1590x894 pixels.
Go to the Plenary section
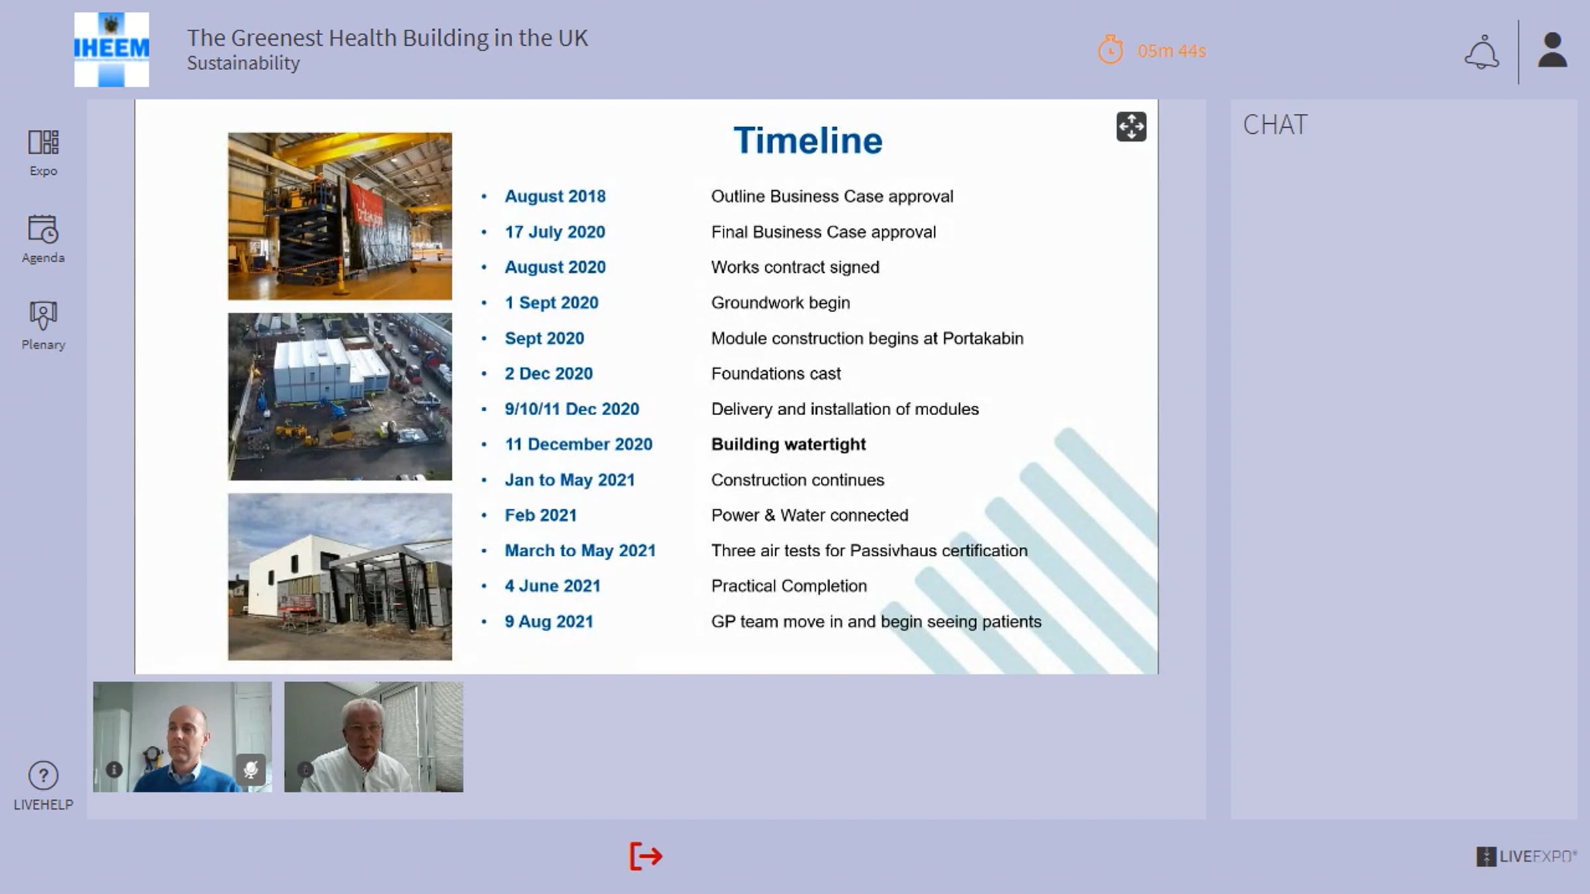[43, 325]
